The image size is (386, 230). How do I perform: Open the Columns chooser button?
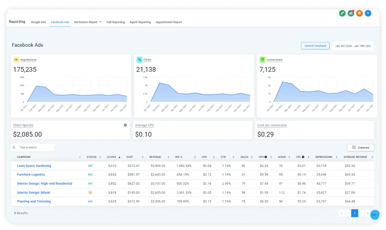[360, 147]
